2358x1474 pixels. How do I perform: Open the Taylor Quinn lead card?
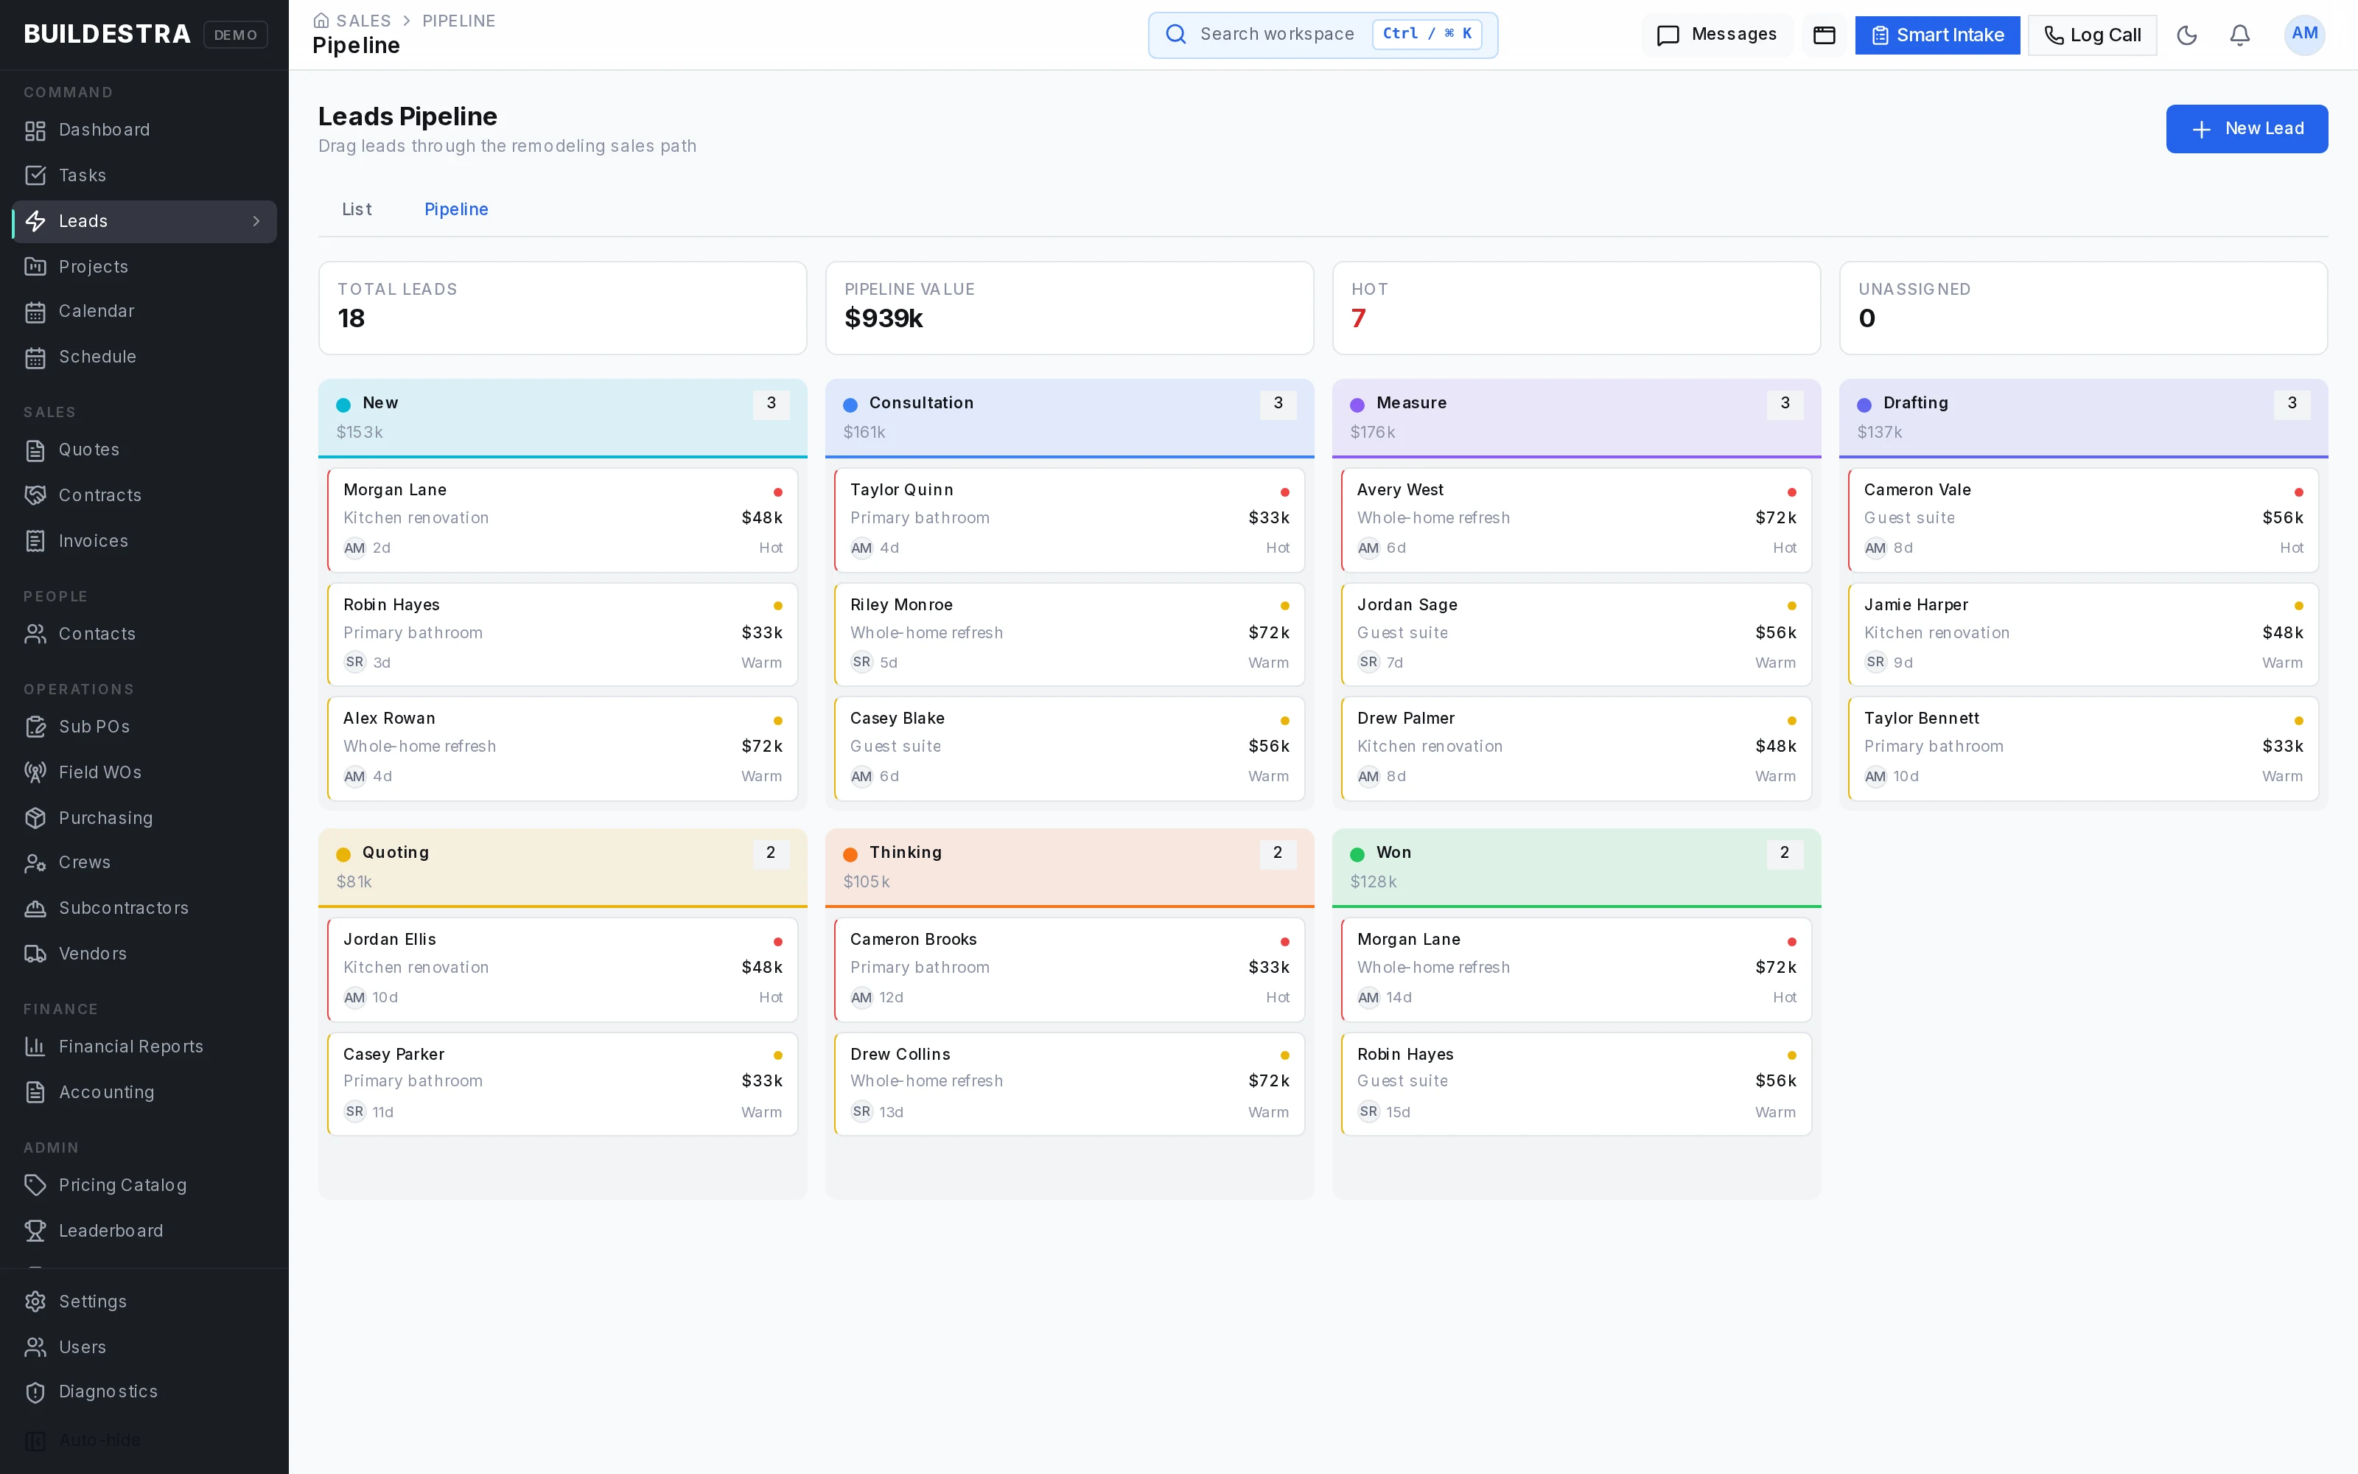(1069, 520)
